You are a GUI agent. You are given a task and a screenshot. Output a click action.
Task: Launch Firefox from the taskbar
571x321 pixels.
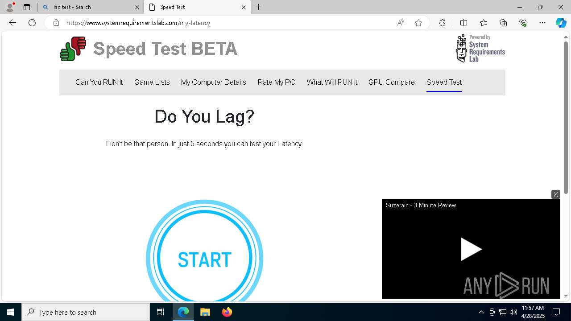point(227,312)
